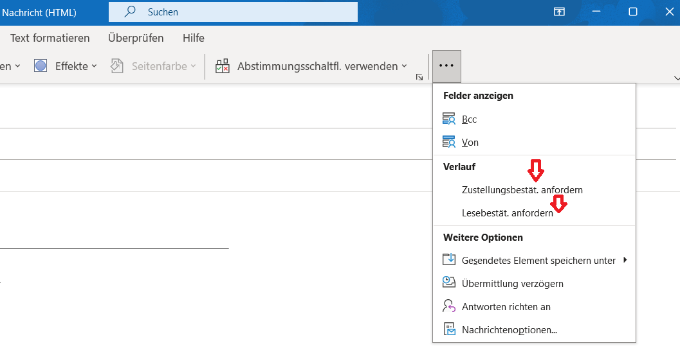Click the three-dots more options button
The width and height of the screenshot is (680, 348).
tap(446, 66)
